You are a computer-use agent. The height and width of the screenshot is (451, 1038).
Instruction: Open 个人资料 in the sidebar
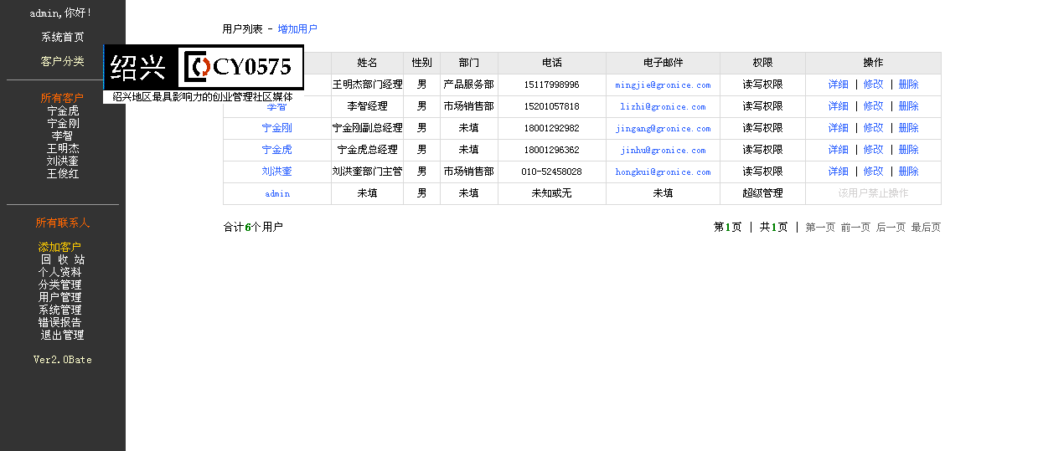click(x=59, y=272)
